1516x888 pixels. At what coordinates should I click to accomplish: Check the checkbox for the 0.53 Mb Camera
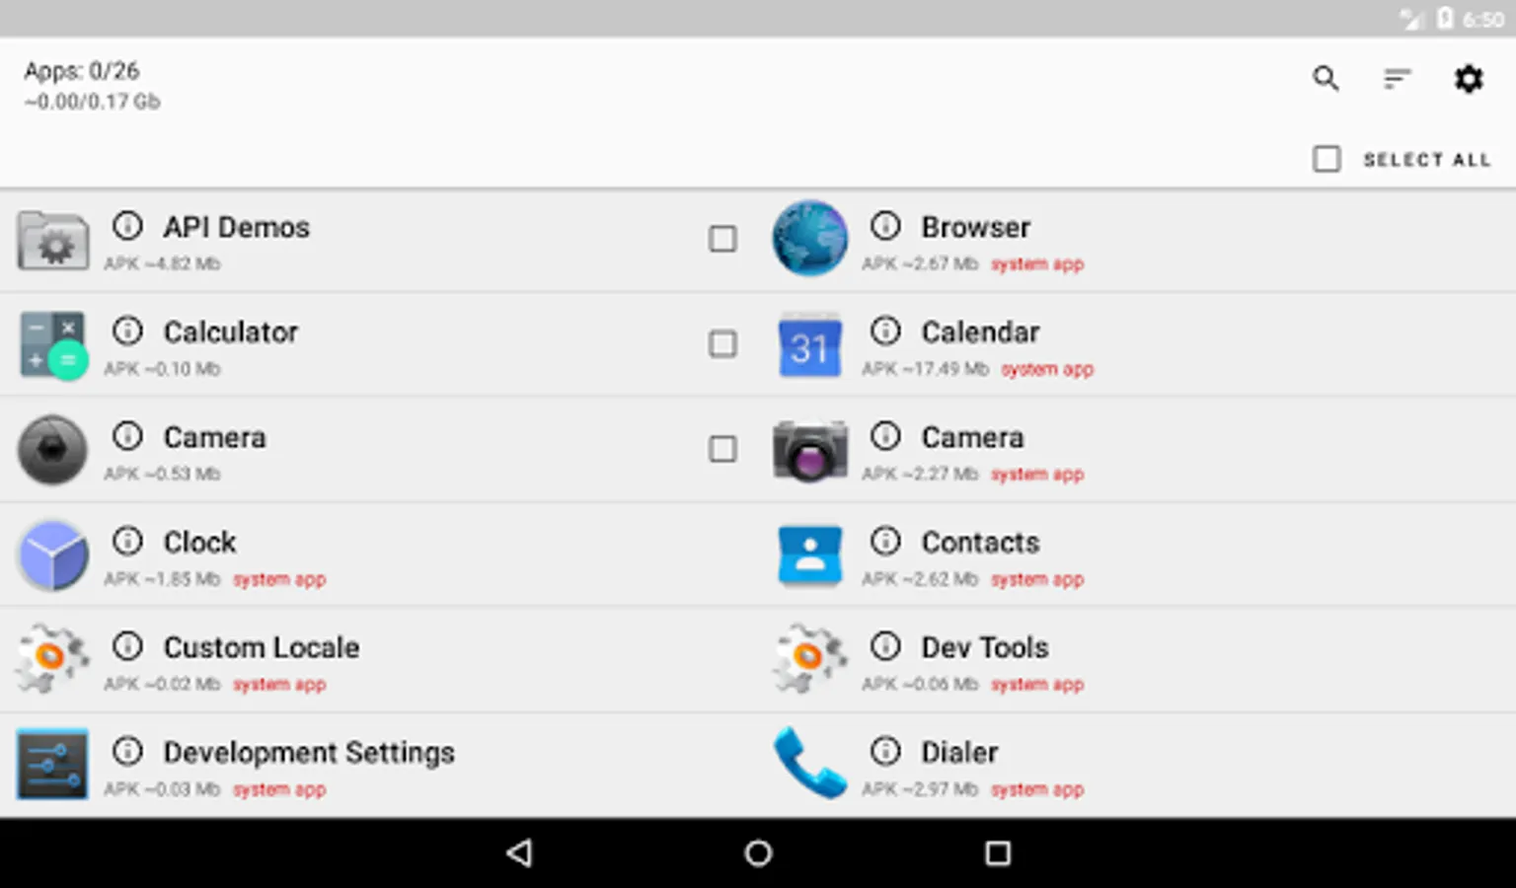pos(722,449)
